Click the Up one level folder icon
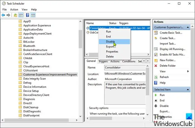The height and width of the screenshot is (128, 195). point(15,15)
